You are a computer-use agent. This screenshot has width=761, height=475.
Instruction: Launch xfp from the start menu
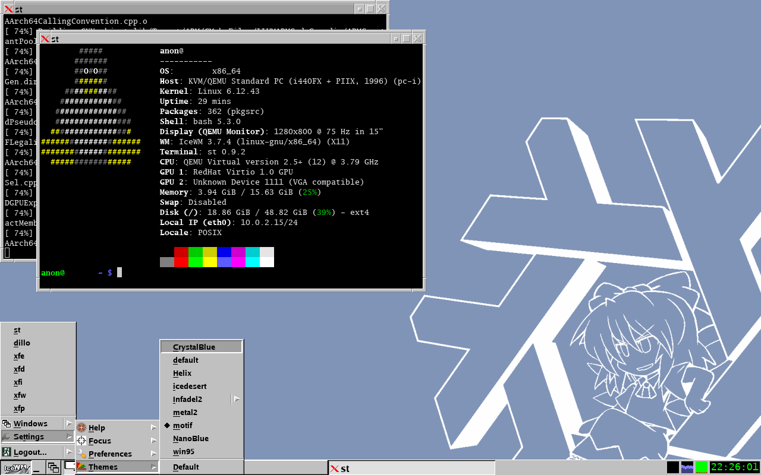38,408
